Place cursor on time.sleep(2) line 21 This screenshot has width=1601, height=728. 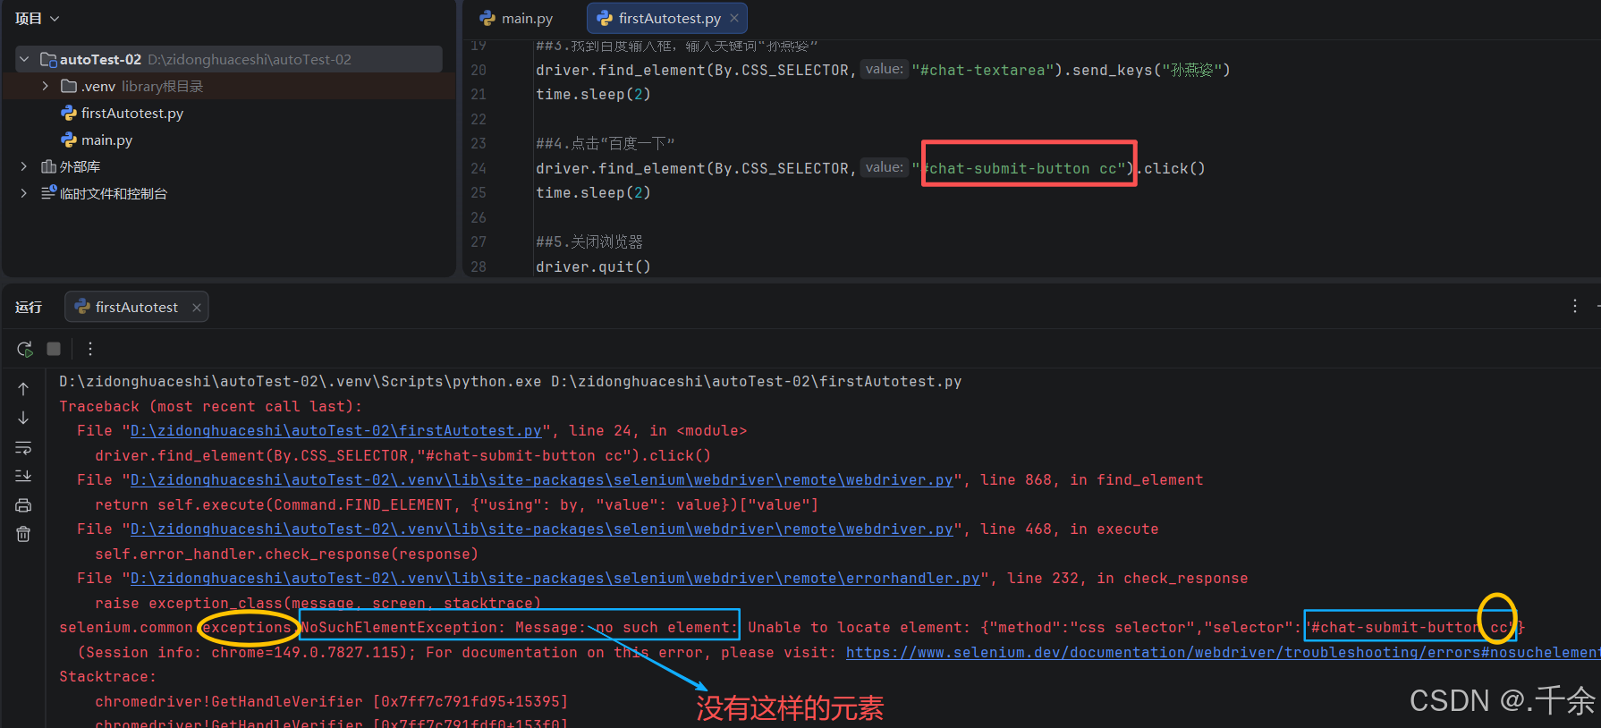click(x=593, y=95)
